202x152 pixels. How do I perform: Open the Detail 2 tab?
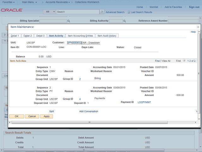pos(27,36)
